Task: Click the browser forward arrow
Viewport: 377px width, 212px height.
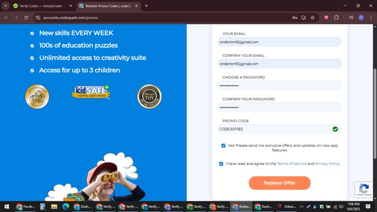Action: (x=16, y=18)
